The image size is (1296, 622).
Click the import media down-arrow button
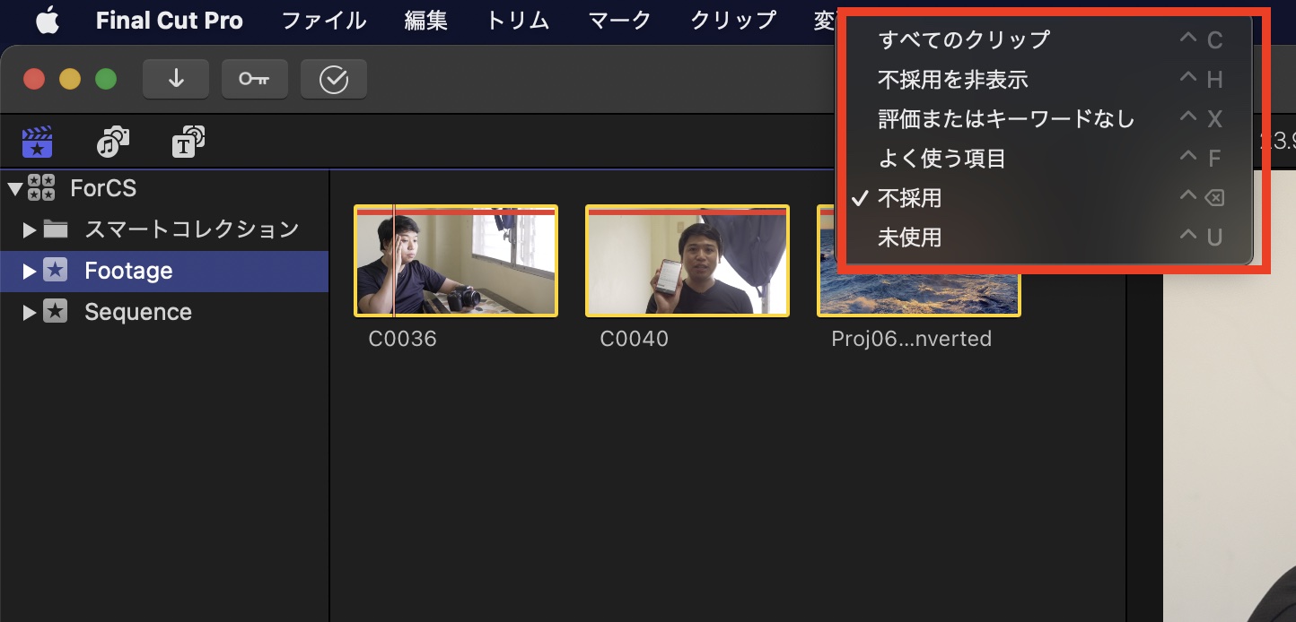tap(176, 79)
